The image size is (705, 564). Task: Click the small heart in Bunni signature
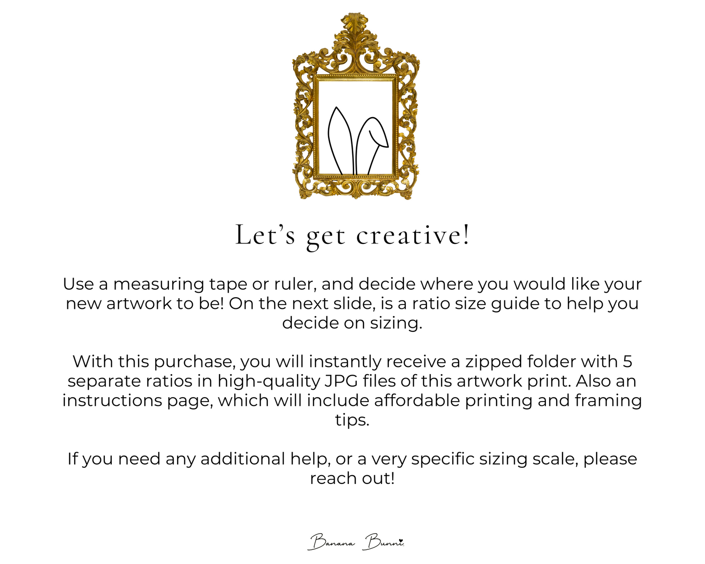click(400, 540)
